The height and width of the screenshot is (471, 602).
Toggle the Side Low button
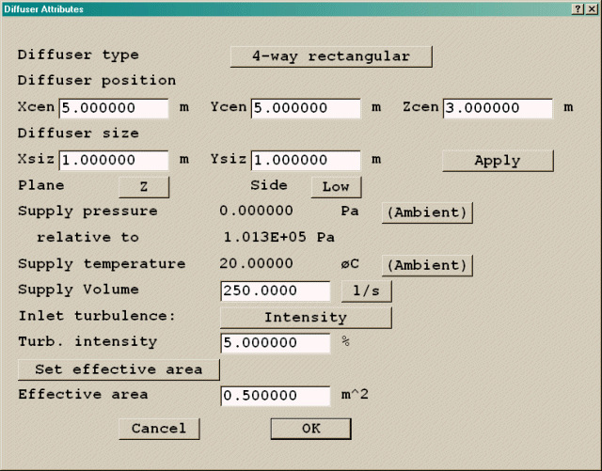tap(336, 187)
